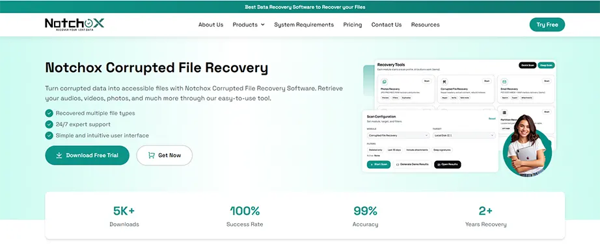Click the 99% Accuracy statistic
Viewport: 600px width, 244px height.
click(x=365, y=217)
